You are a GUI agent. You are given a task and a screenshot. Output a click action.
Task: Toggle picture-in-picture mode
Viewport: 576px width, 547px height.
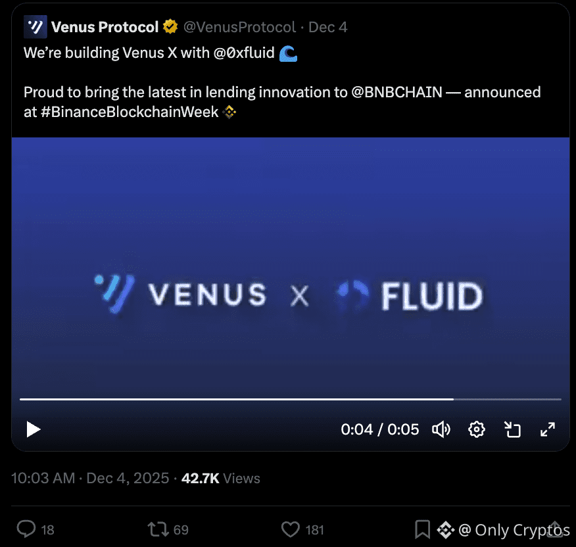click(x=512, y=430)
